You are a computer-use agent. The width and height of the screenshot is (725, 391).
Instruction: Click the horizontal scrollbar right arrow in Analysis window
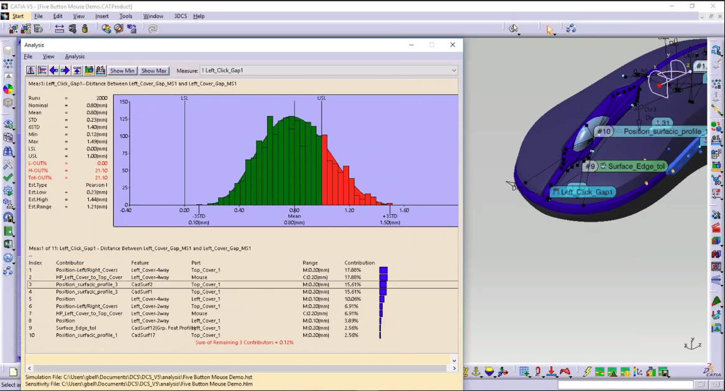tap(454, 369)
